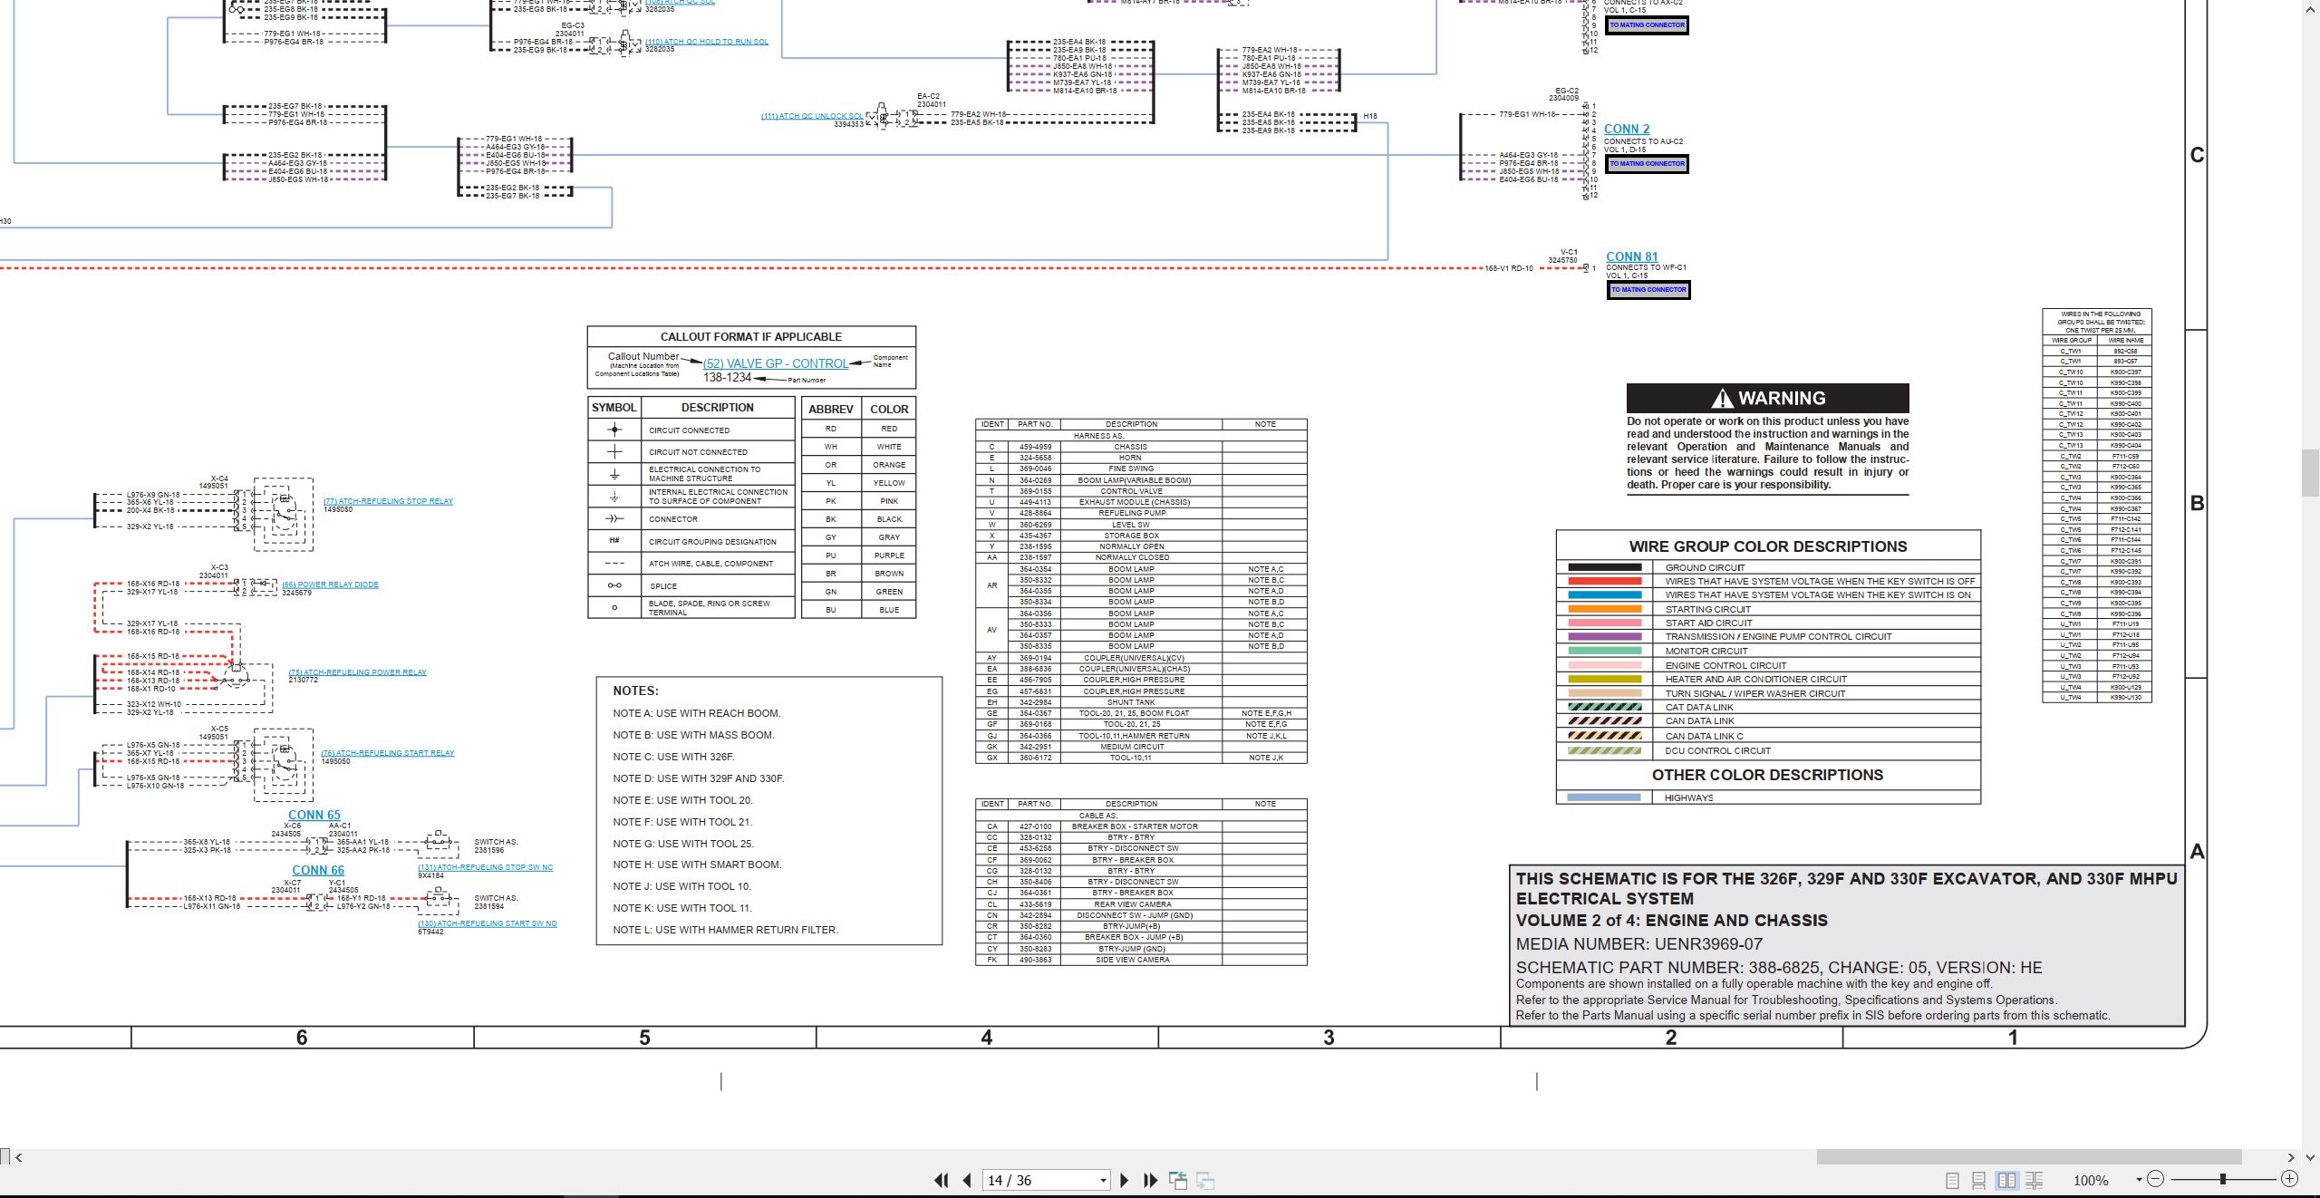This screenshot has height=1198, width=2320.
Task: Click the horizontal scrollbar left arrow
Action: [x=19, y=1157]
